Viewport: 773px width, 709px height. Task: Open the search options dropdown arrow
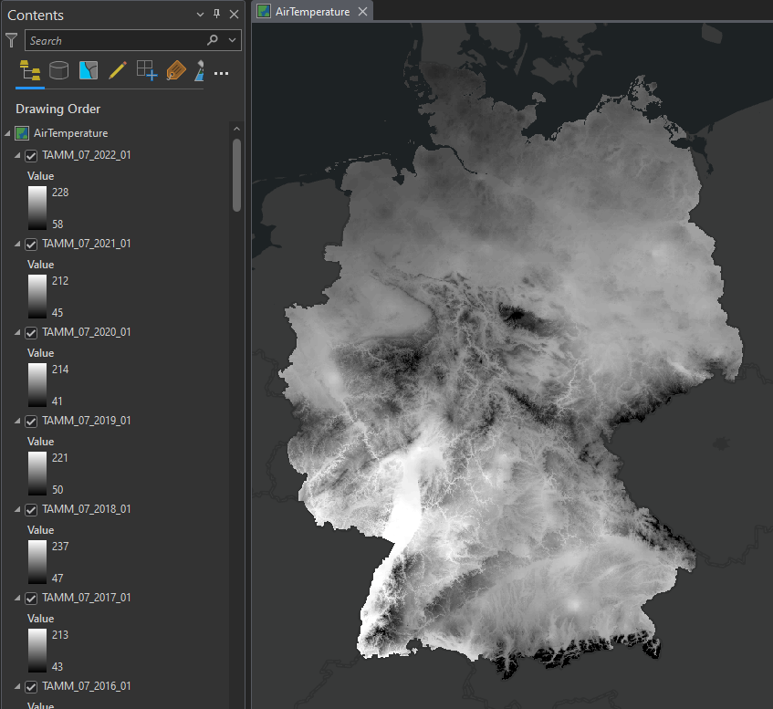pos(232,40)
